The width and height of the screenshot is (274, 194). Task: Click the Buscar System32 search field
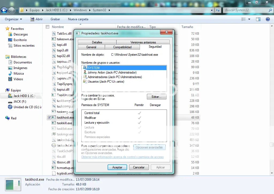(x=246, y=10)
